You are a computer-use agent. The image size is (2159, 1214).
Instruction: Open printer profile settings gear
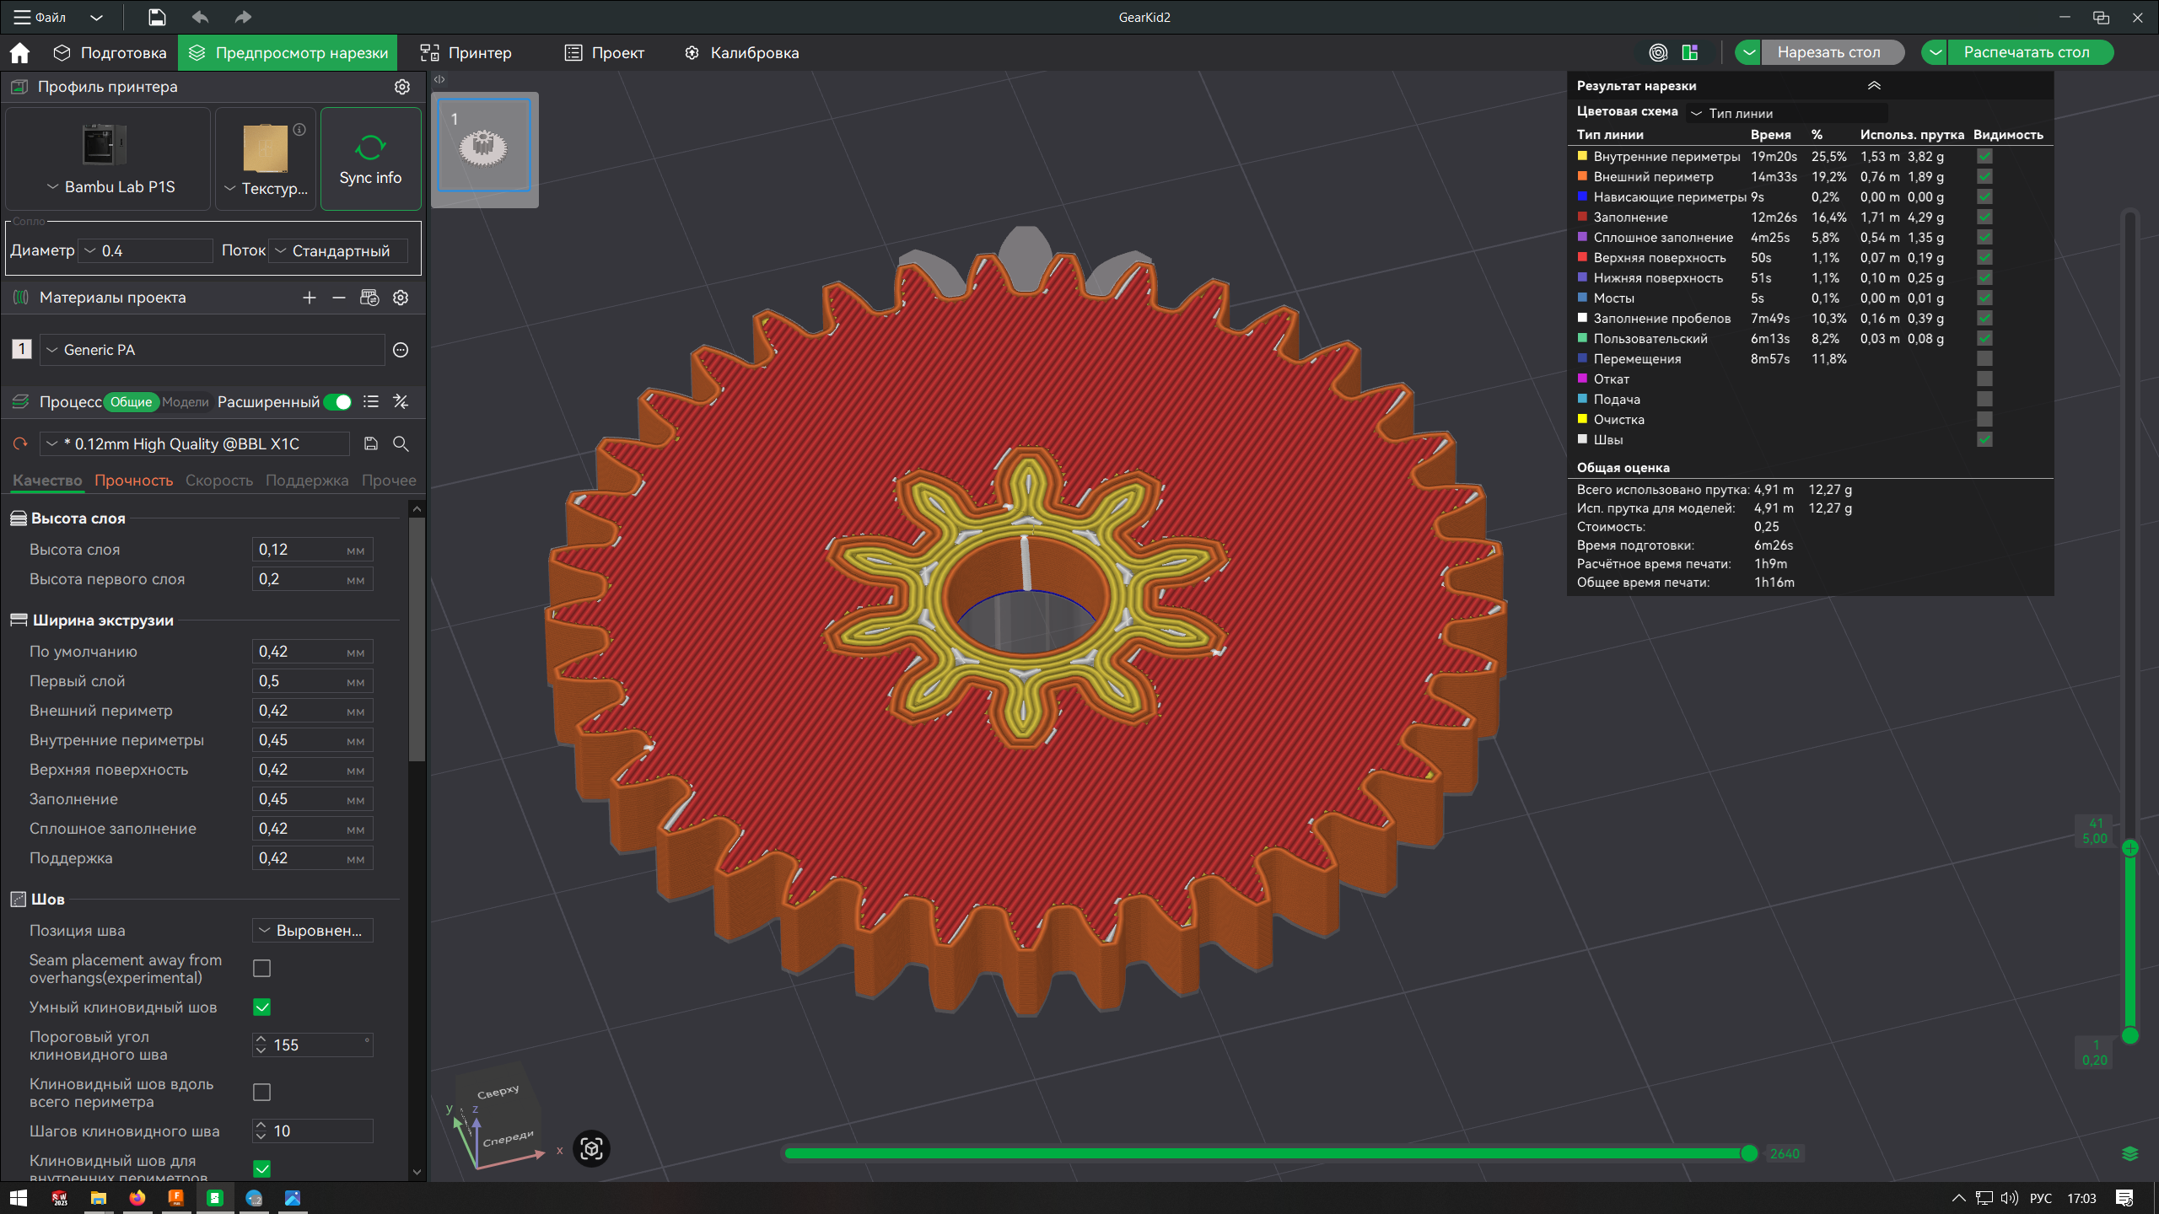coord(402,87)
